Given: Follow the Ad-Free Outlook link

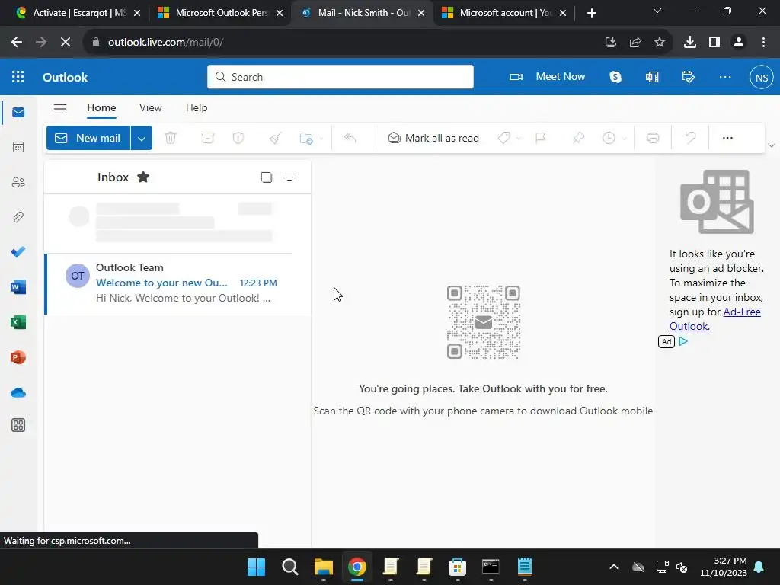Looking at the screenshot, I should (x=714, y=319).
